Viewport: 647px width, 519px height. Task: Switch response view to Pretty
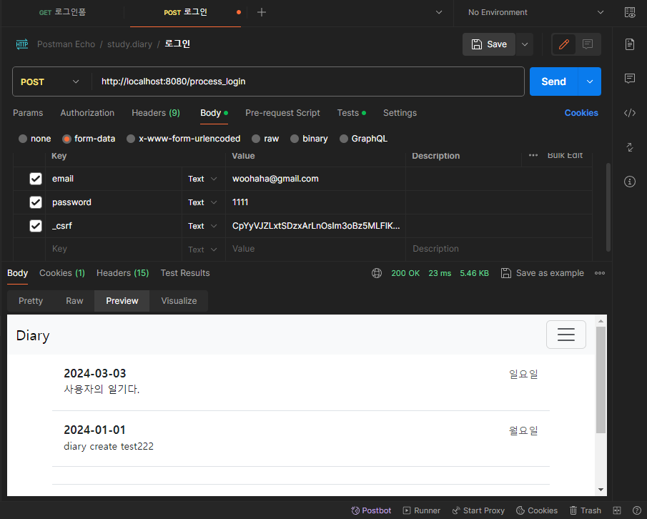31,301
